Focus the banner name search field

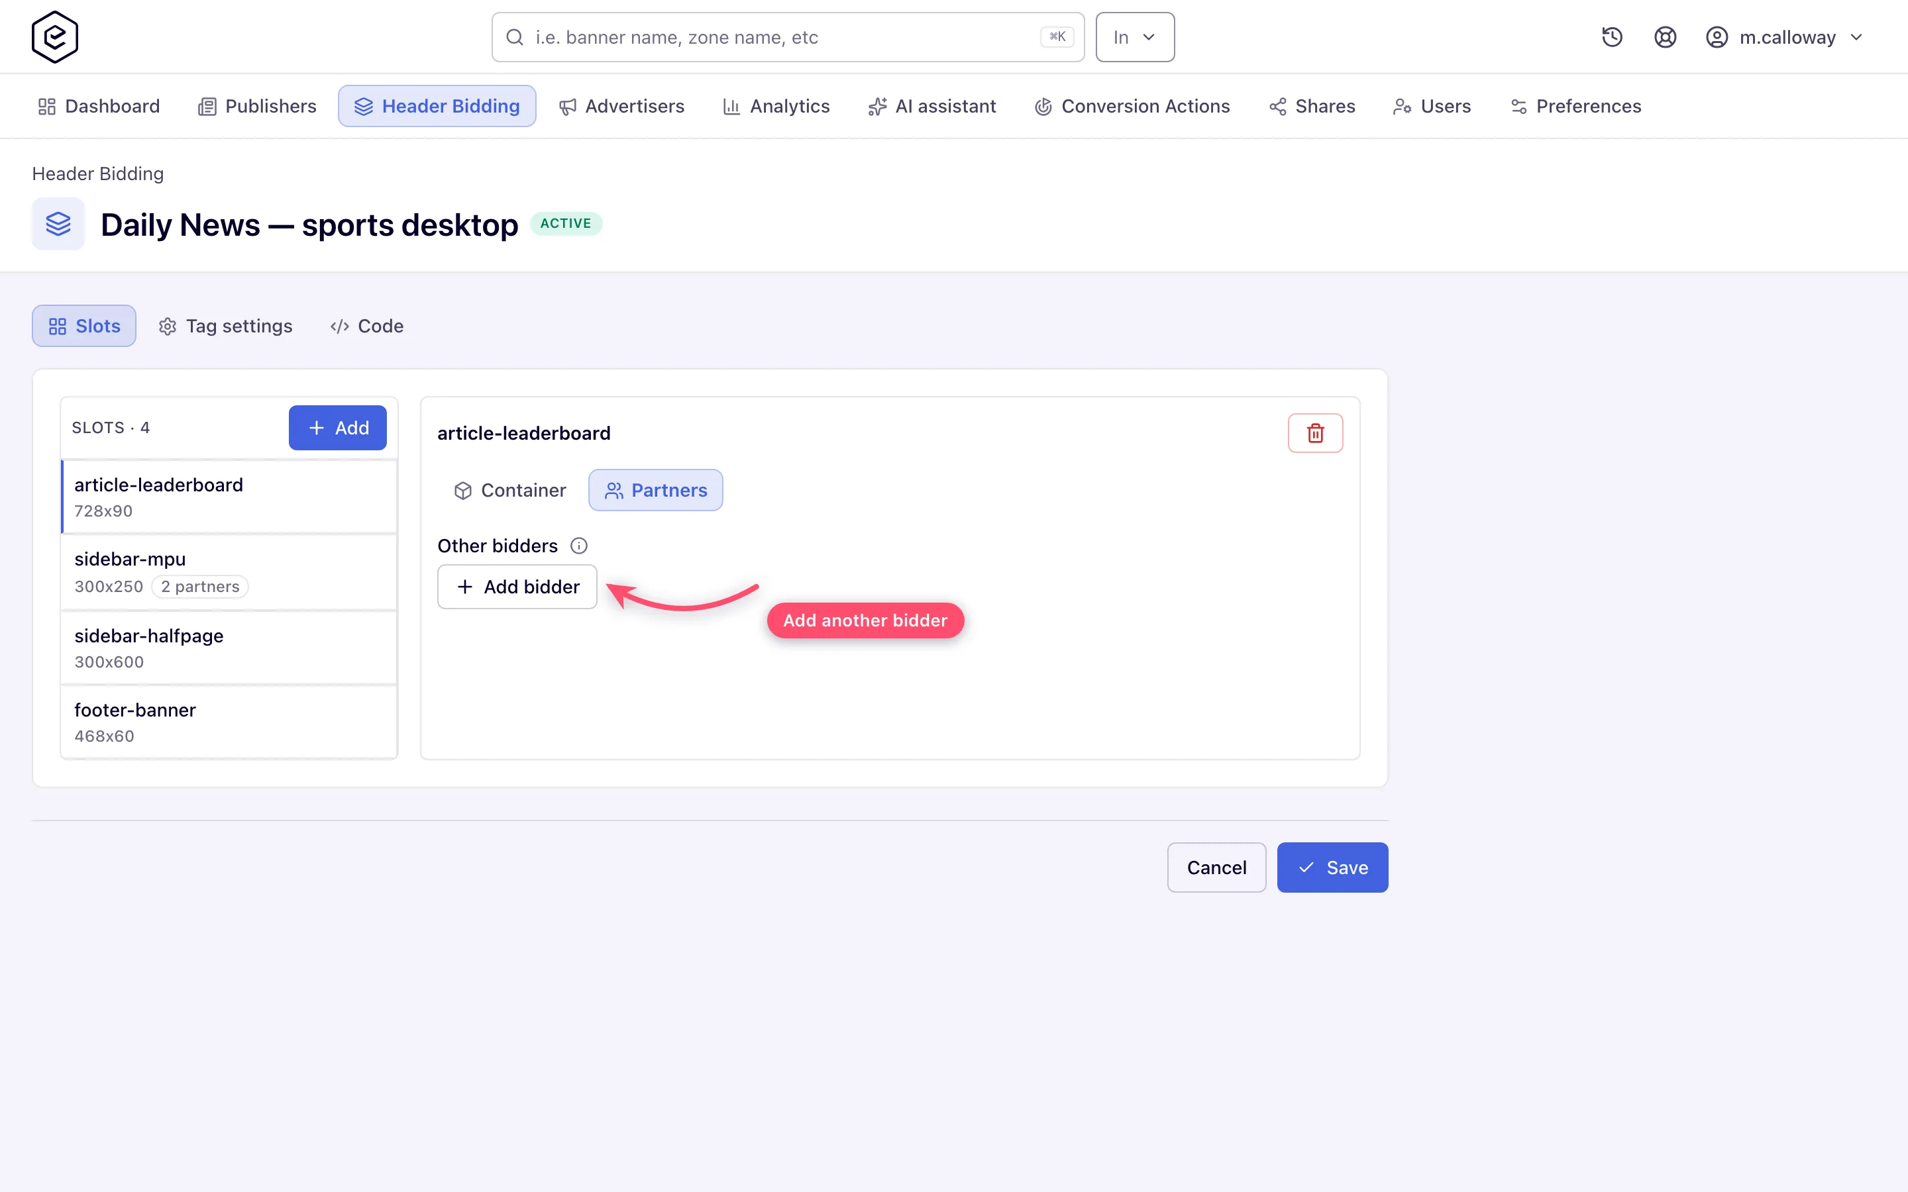pos(788,37)
